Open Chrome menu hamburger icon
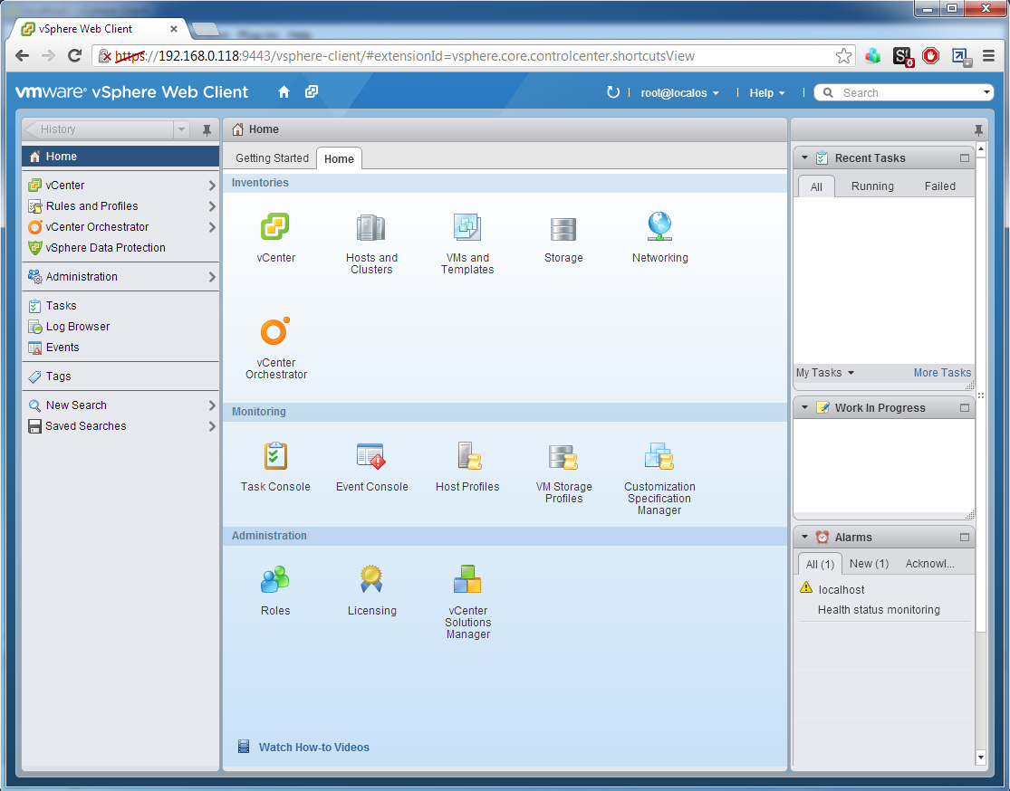1010x791 pixels. coord(989,56)
